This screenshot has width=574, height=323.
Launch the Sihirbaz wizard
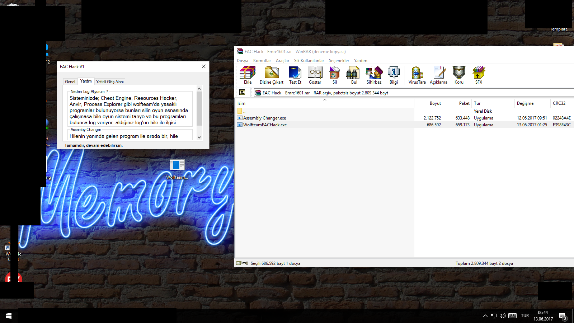[x=374, y=75]
